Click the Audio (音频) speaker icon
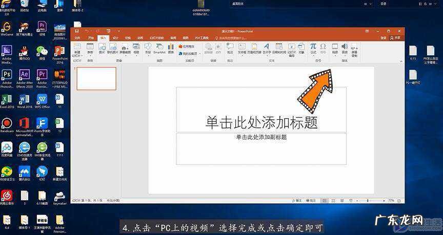The width and height of the screenshot is (443, 235). (x=345, y=47)
